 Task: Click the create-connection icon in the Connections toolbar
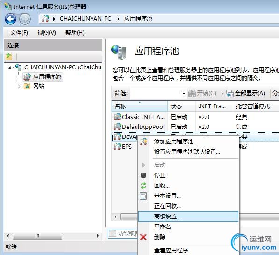(x=9, y=57)
